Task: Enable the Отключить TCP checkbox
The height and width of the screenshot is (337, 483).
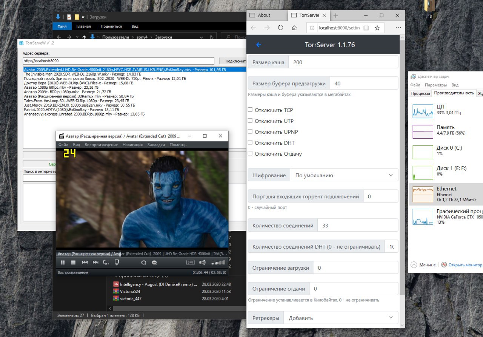Action: 250,110
